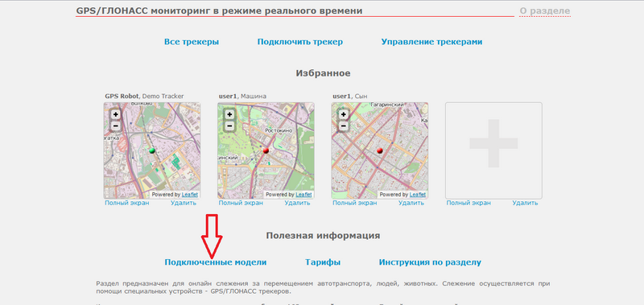Open the Тарифы page
The image size is (644, 305).
click(323, 262)
